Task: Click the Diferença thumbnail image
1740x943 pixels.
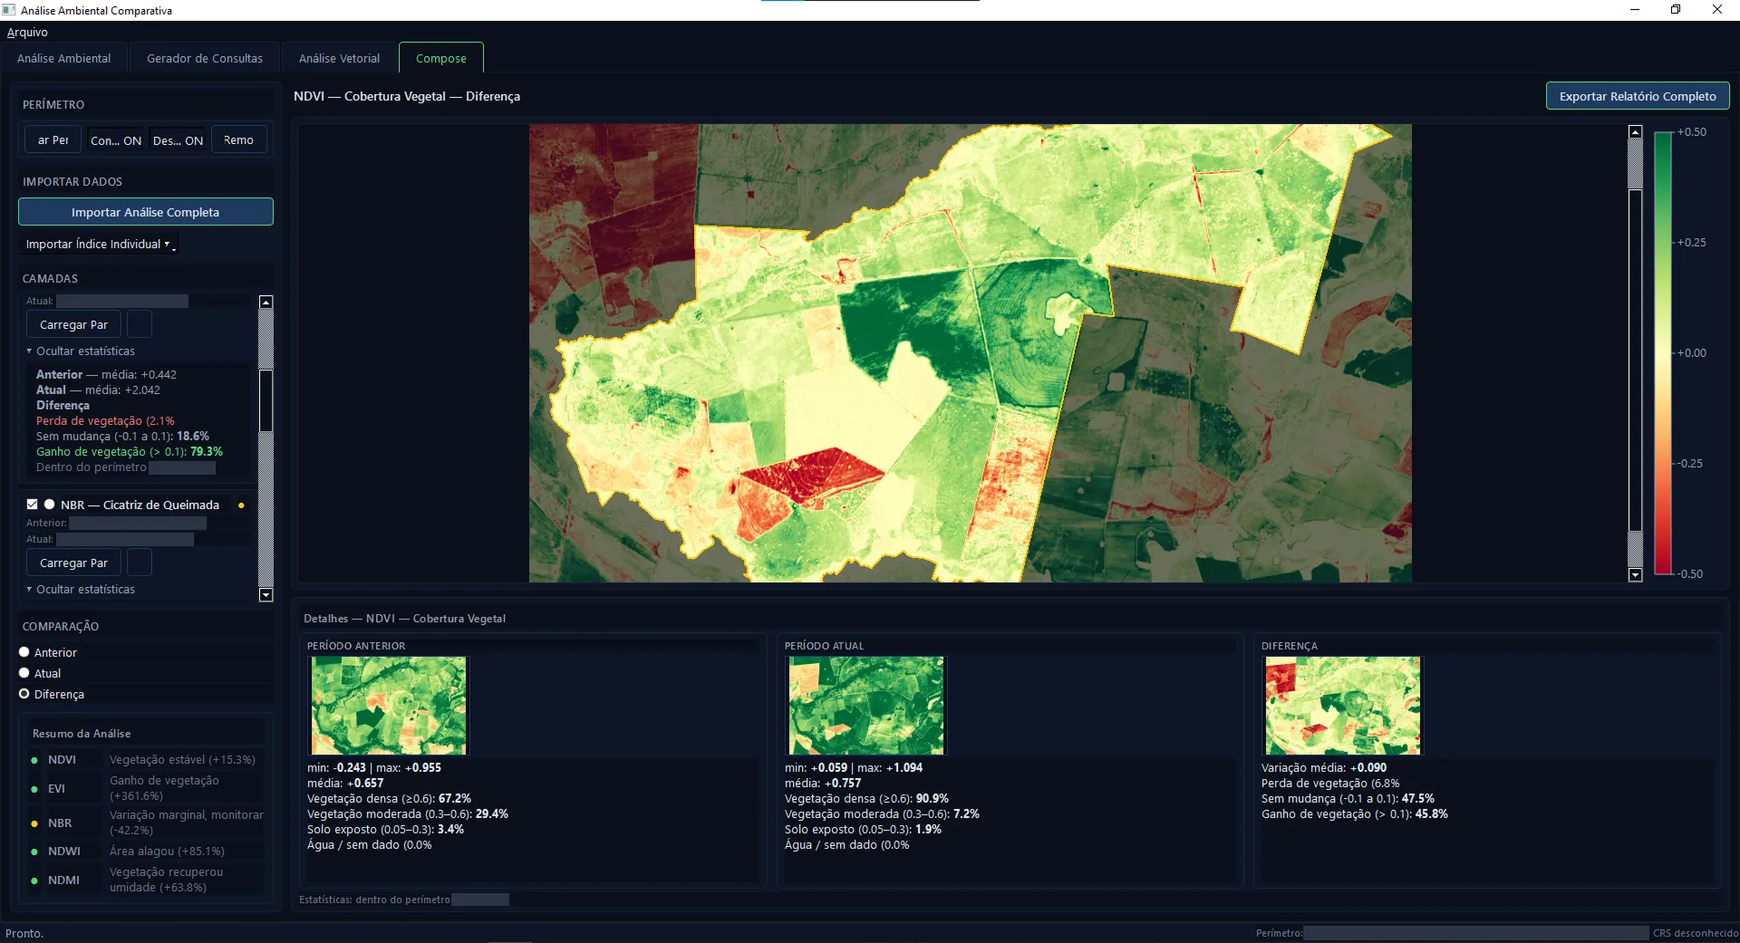Action: (1343, 706)
